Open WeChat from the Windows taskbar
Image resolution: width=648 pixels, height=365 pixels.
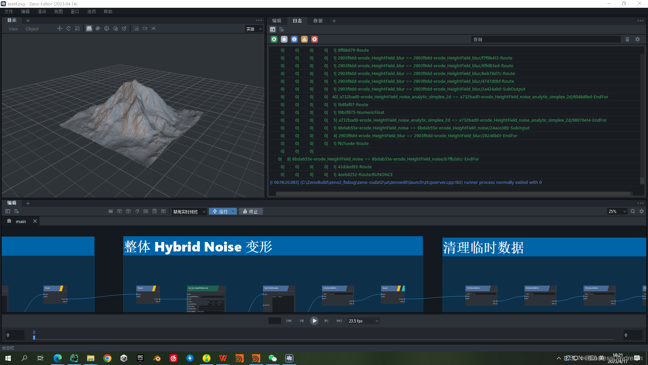[272, 358]
